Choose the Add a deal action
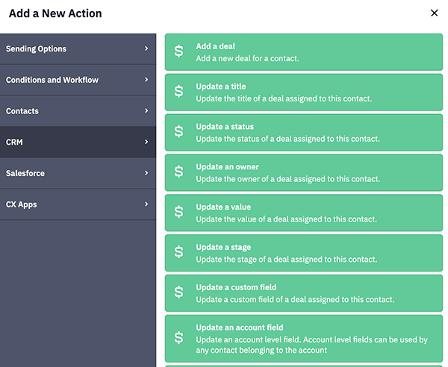 click(x=304, y=52)
